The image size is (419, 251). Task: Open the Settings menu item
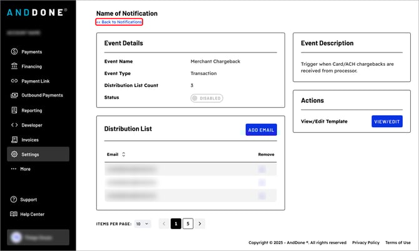38,154
